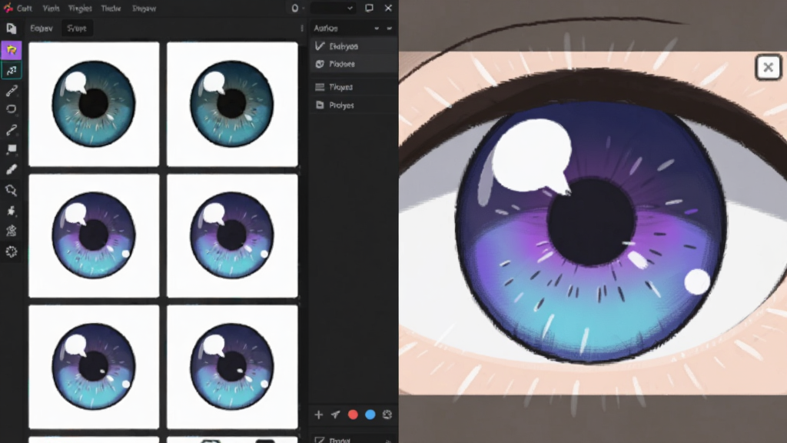Click the gear-like icon right of the blue dot
Screen dimensions: 787x443
click(x=387, y=415)
